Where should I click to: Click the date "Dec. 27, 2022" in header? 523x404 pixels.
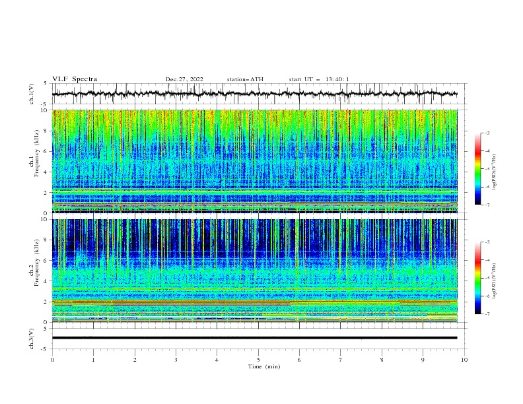pyautogui.click(x=184, y=79)
